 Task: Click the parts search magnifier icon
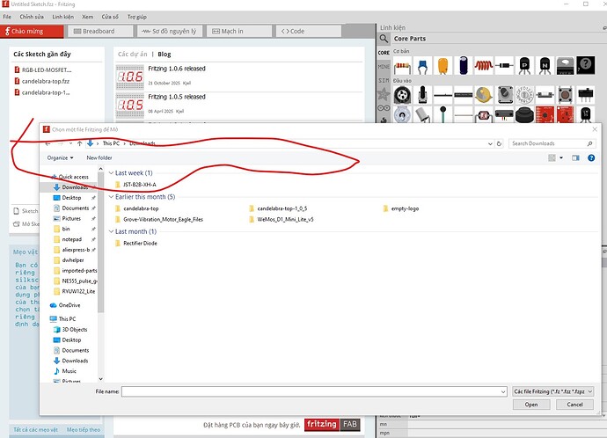[385, 39]
